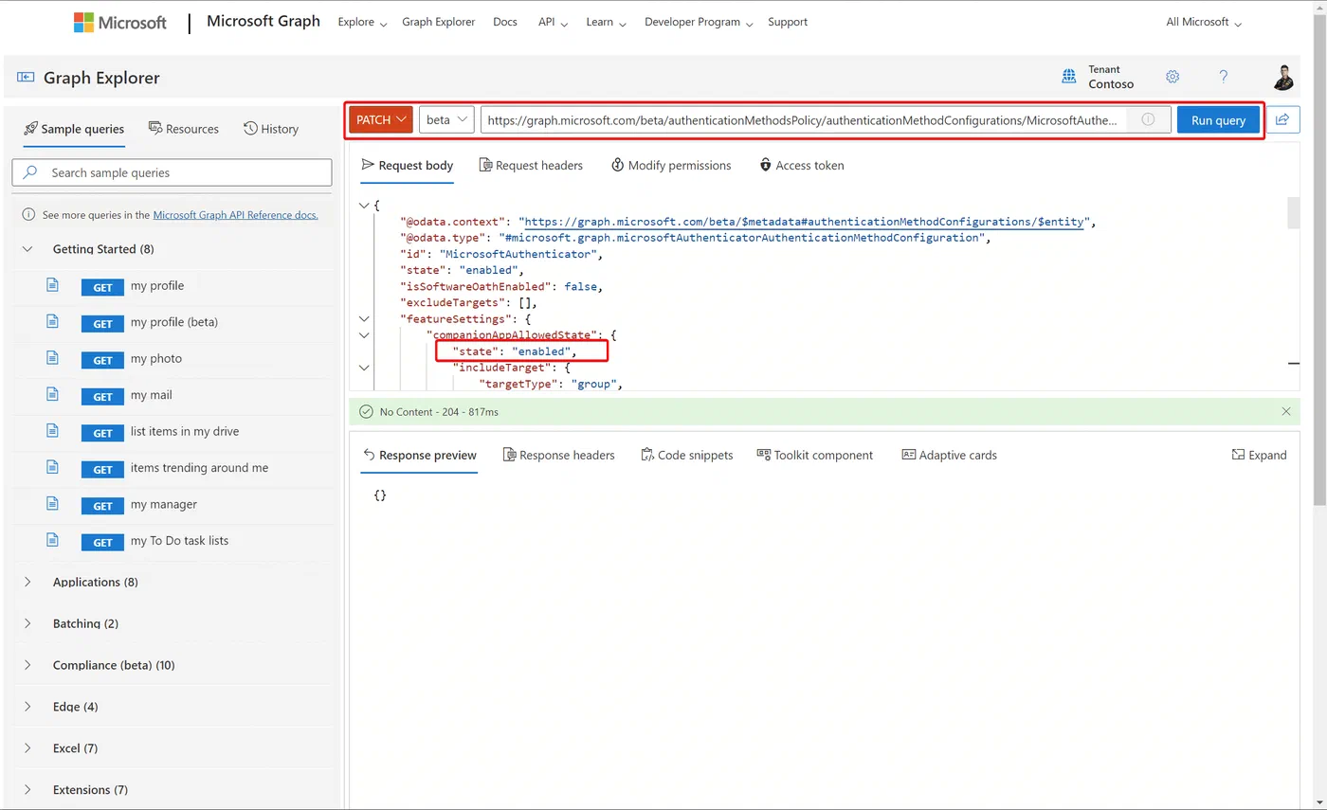Click request body editor scrollbar thumb
This screenshot has width=1327, height=810.
(1293, 212)
